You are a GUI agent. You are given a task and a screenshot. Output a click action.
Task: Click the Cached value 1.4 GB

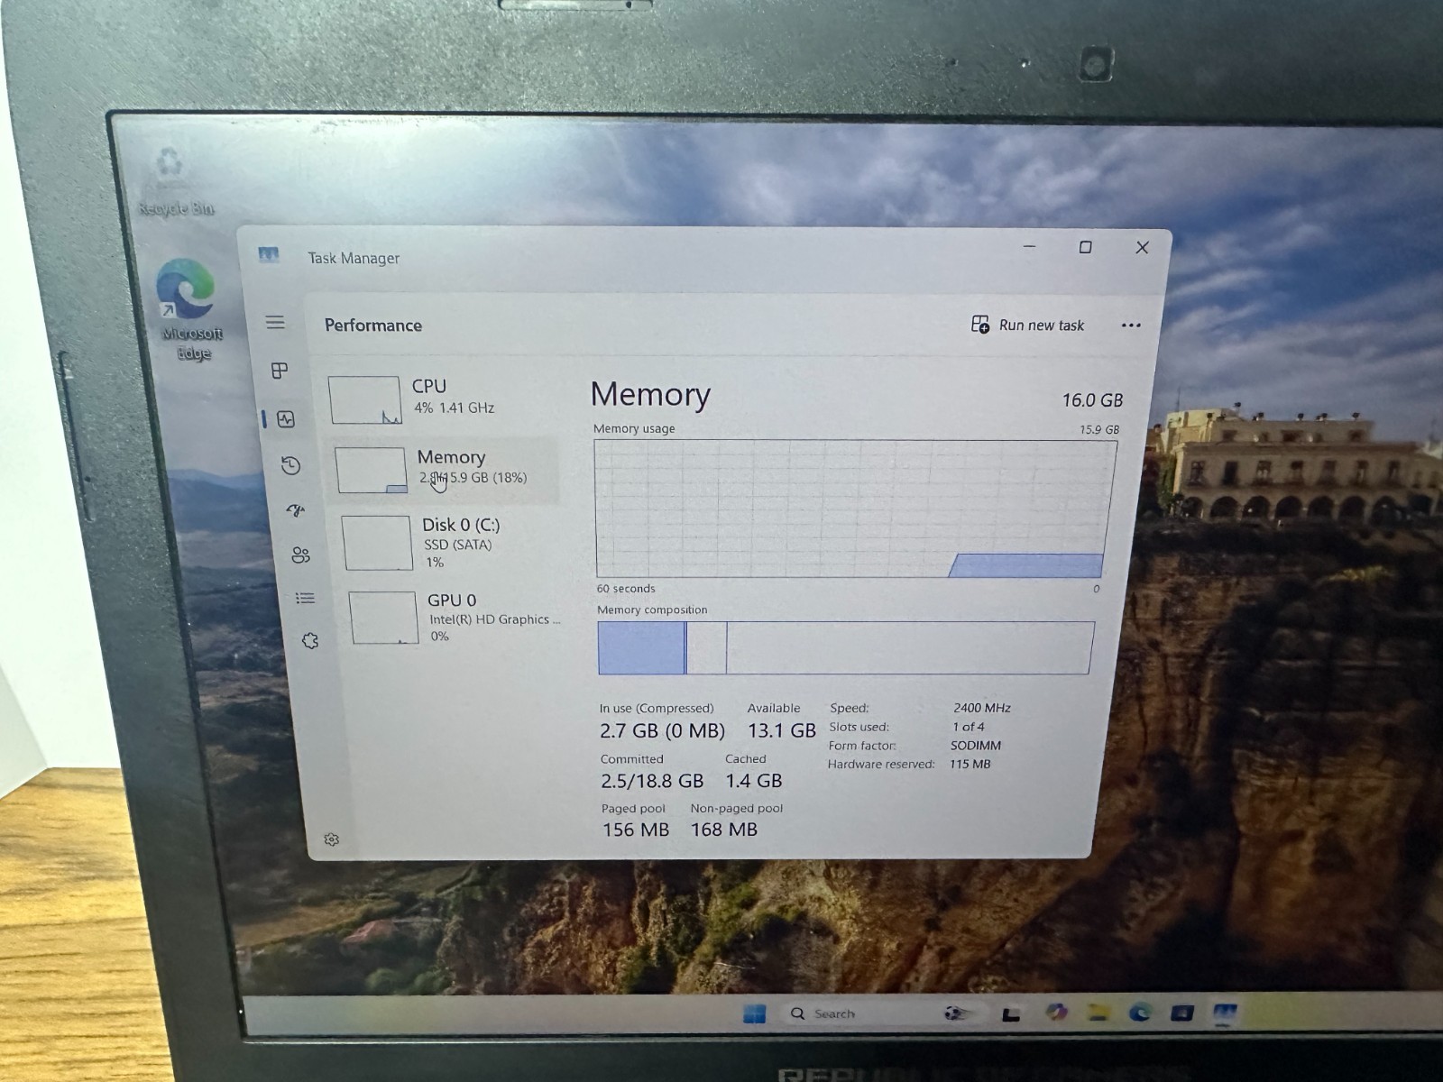(754, 781)
